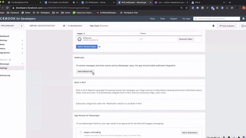Screen dimensions: 246x138
Task: Click the bug report icon beside View Analytics
Action: tap(213, 26)
